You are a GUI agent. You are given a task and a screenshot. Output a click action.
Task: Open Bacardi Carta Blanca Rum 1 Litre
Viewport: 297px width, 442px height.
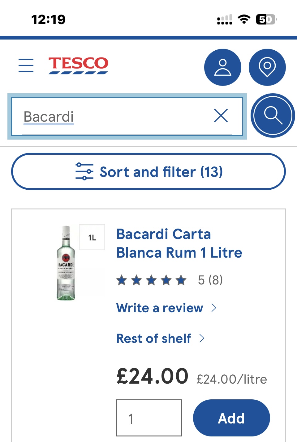[x=179, y=243]
